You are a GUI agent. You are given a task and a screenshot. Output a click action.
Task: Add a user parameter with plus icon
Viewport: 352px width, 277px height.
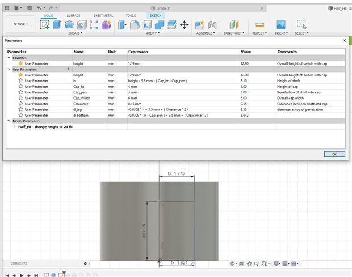[x=69, y=69]
